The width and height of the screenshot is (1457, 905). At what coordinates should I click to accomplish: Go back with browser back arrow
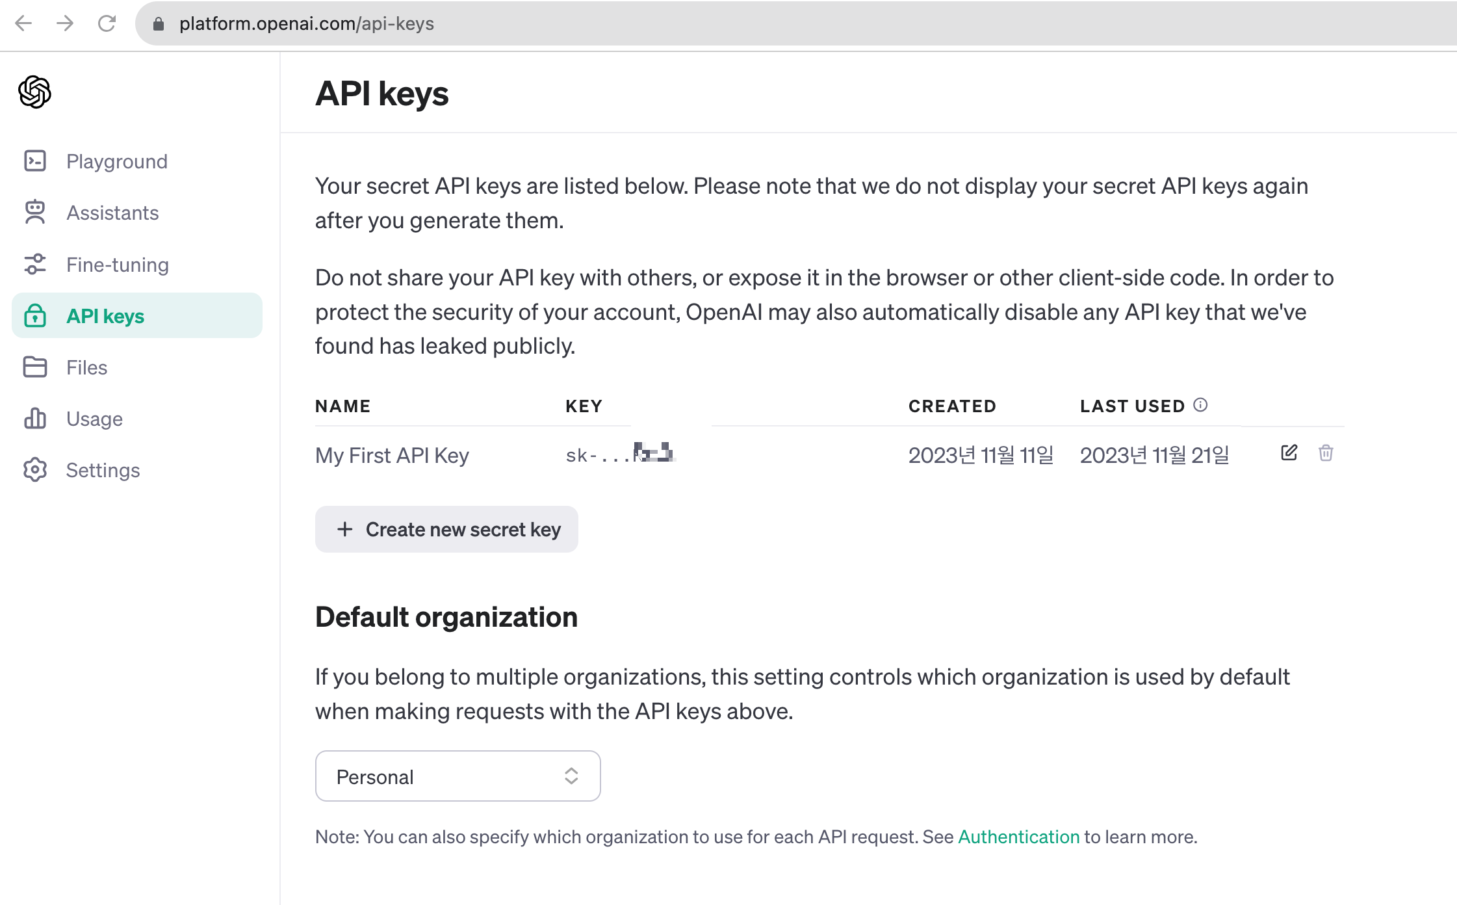coord(23,24)
